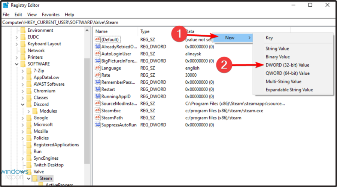Click the EUDC folder icon
Screen dimensions: 337x187
(x=23, y=37)
